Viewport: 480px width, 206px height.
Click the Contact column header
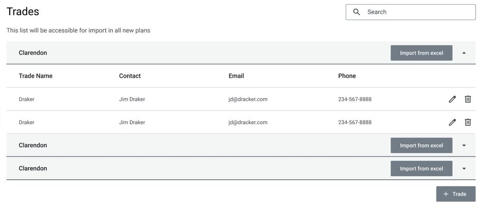pos(130,76)
